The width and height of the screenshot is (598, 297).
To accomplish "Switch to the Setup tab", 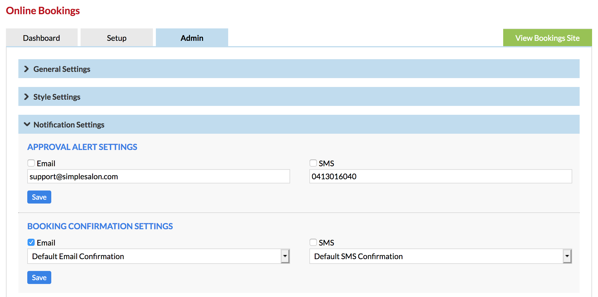I will (117, 38).
